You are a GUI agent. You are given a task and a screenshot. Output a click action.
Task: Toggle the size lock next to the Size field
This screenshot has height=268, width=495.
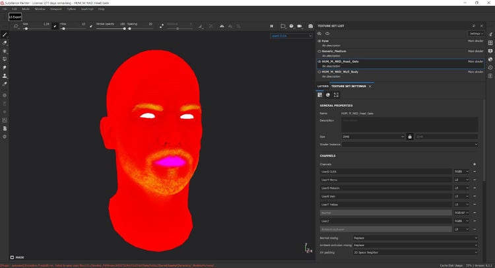pos(410,136)
